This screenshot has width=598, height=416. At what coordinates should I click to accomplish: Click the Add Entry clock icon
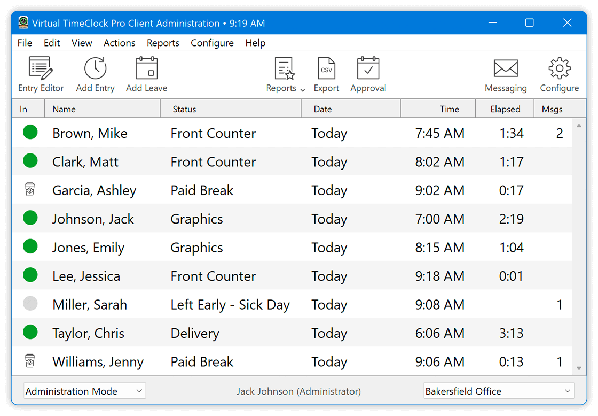[x=95, y=68]
